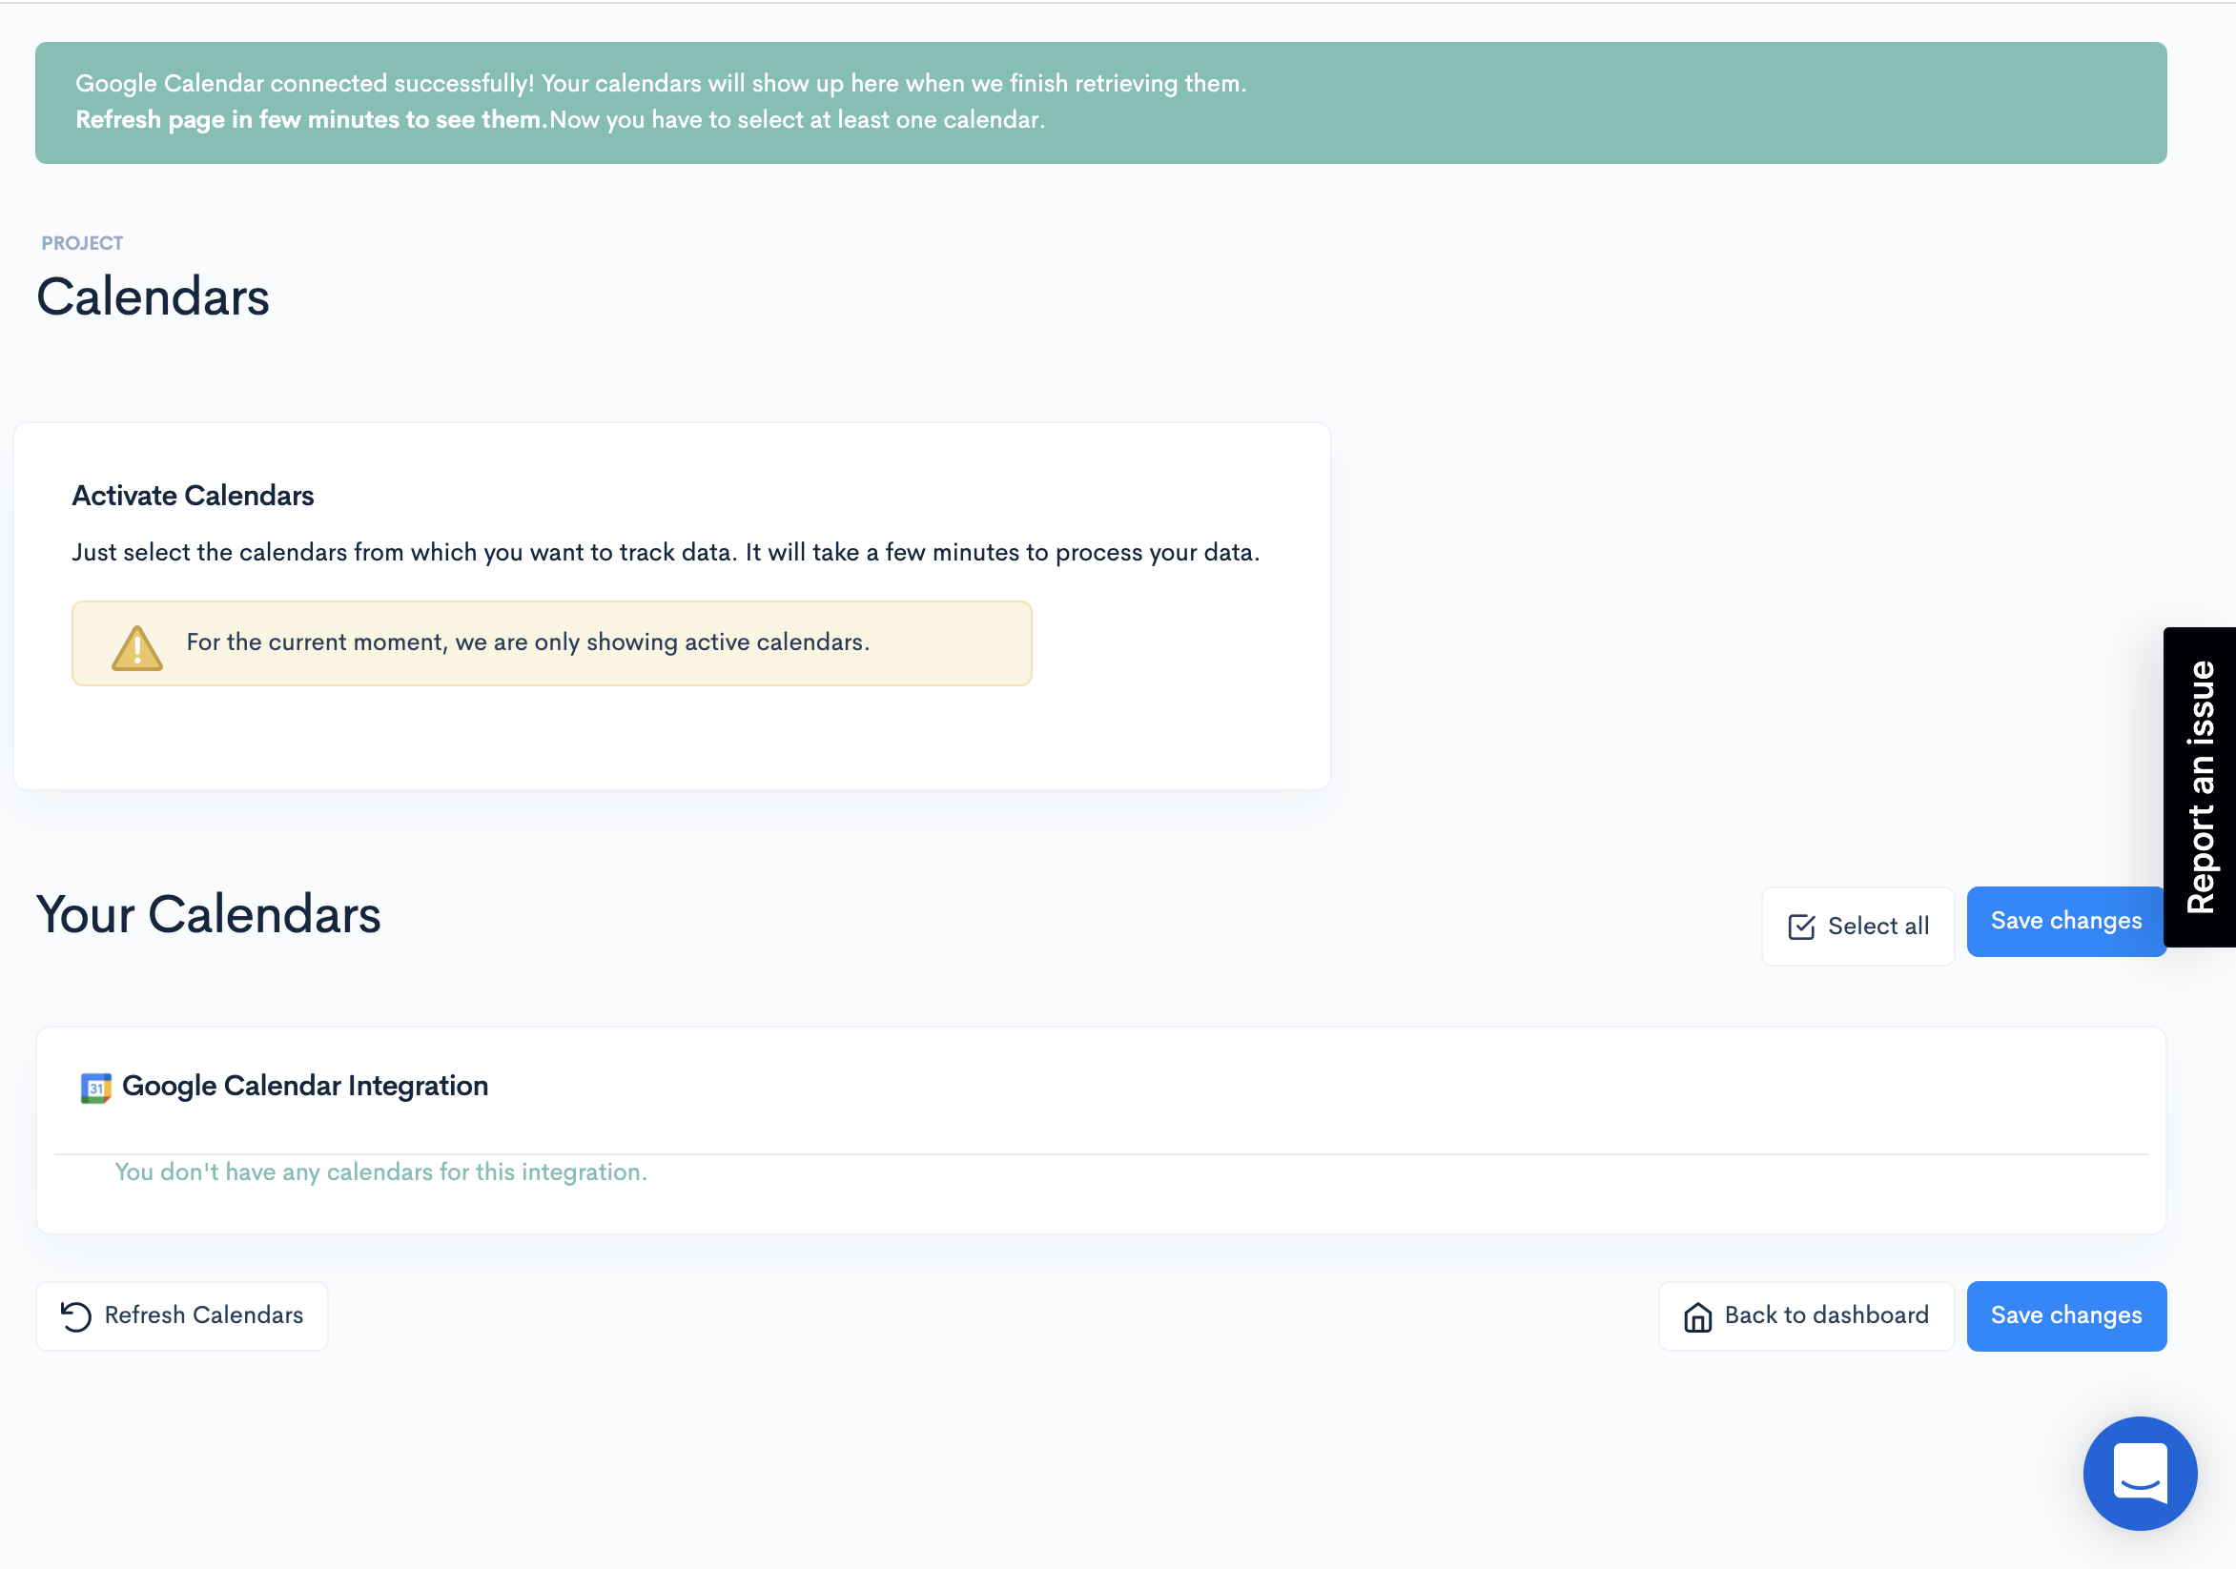The height and width of the screenshot is (1569, 2236).
Task: Click the Google Calendar logo icon
Action: click(95, 1088)
